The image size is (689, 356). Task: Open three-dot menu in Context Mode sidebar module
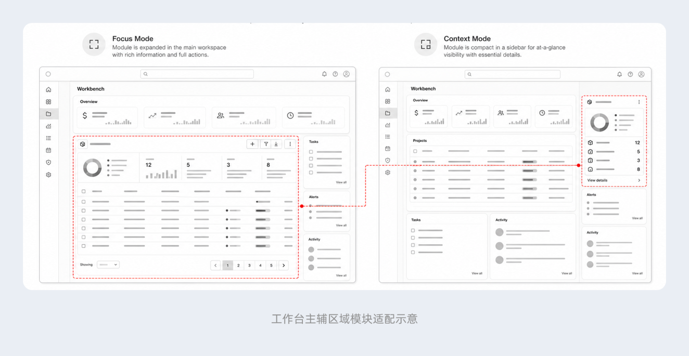click(639, 102)
